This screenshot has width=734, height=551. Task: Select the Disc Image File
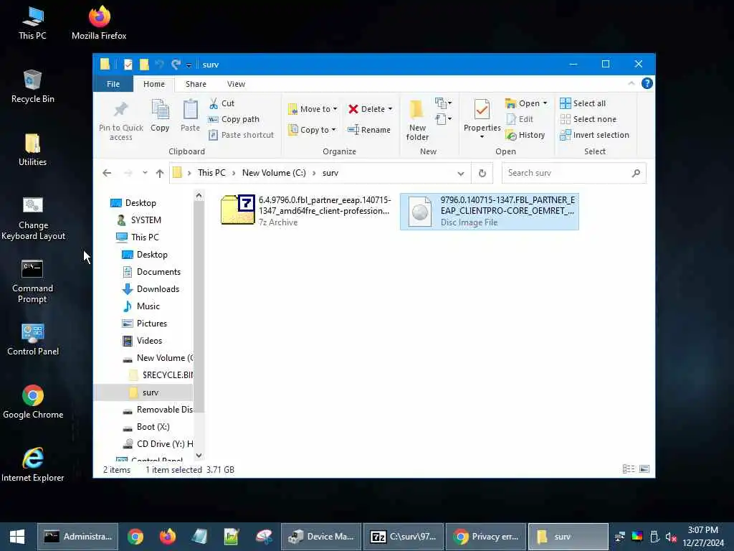pyautogui.click(x=489, y=212)
